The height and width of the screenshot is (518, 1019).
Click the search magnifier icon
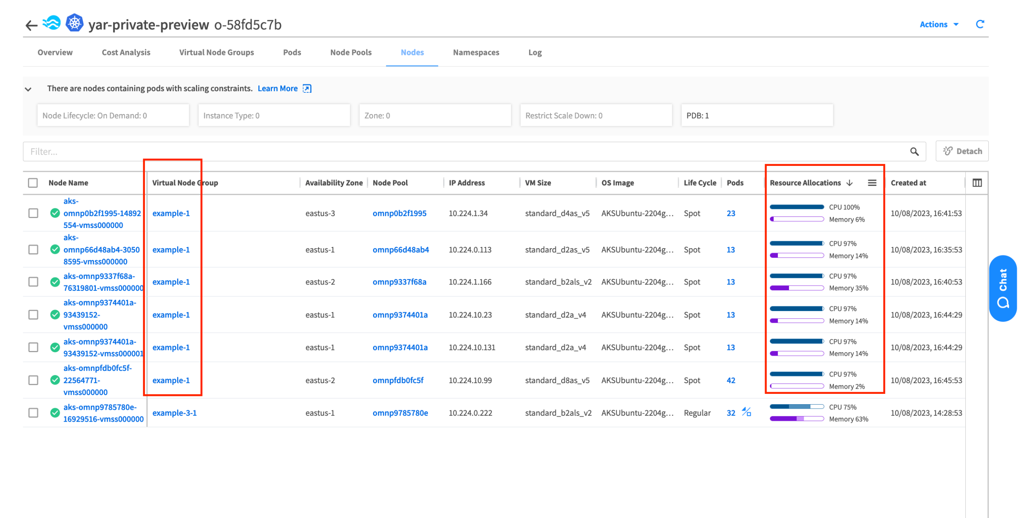914,152
